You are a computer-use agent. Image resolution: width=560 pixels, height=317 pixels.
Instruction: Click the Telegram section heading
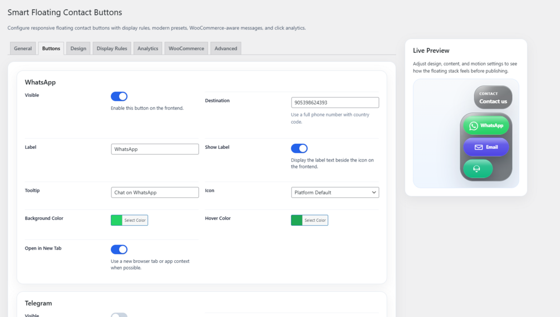point(38,303)
